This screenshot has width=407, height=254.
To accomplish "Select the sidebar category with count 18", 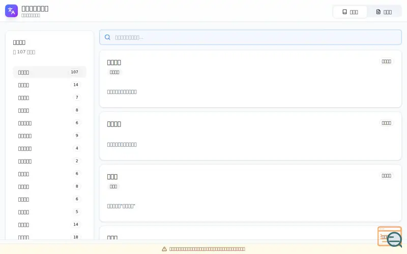I will tap(49, 237).
